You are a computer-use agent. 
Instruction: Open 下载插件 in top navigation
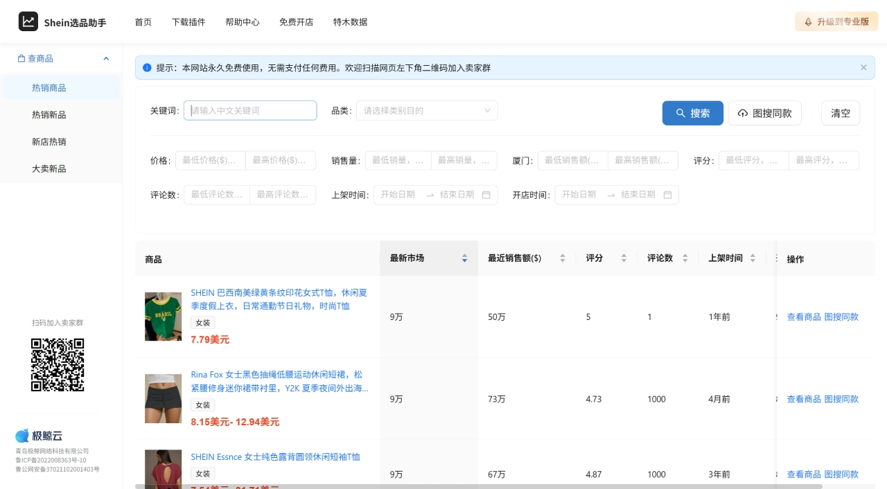188,22
